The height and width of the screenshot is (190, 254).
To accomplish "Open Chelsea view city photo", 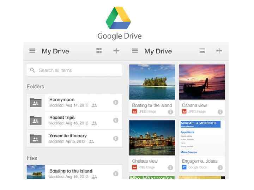I will tap(152, 138).
